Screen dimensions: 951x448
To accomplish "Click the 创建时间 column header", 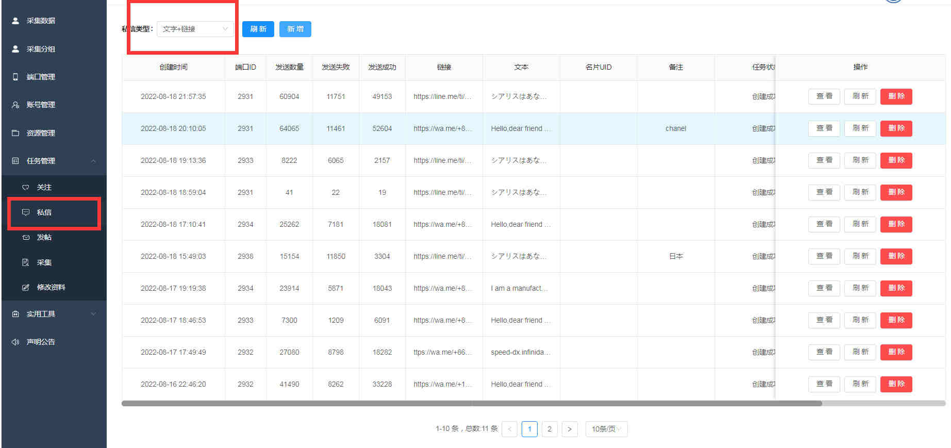I will pyautogui.click(x=173, y=67).
